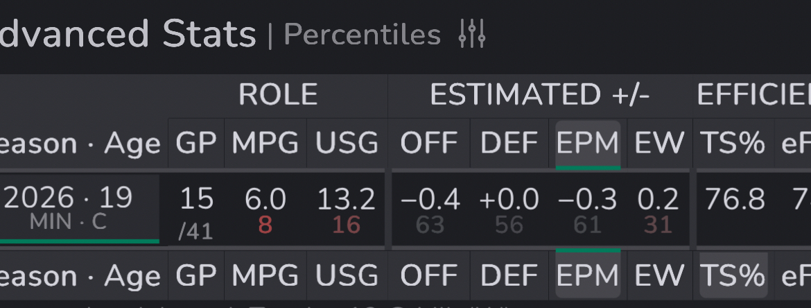
Task: Click highlighted TS% in bottom header row
Action: [x=734, y=275]
